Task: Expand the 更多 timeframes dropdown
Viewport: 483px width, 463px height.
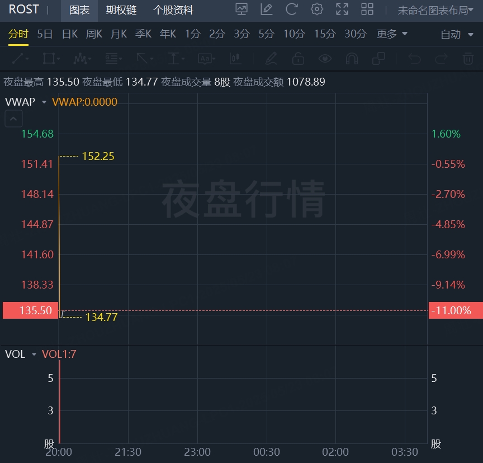Action: pos(392,34)
